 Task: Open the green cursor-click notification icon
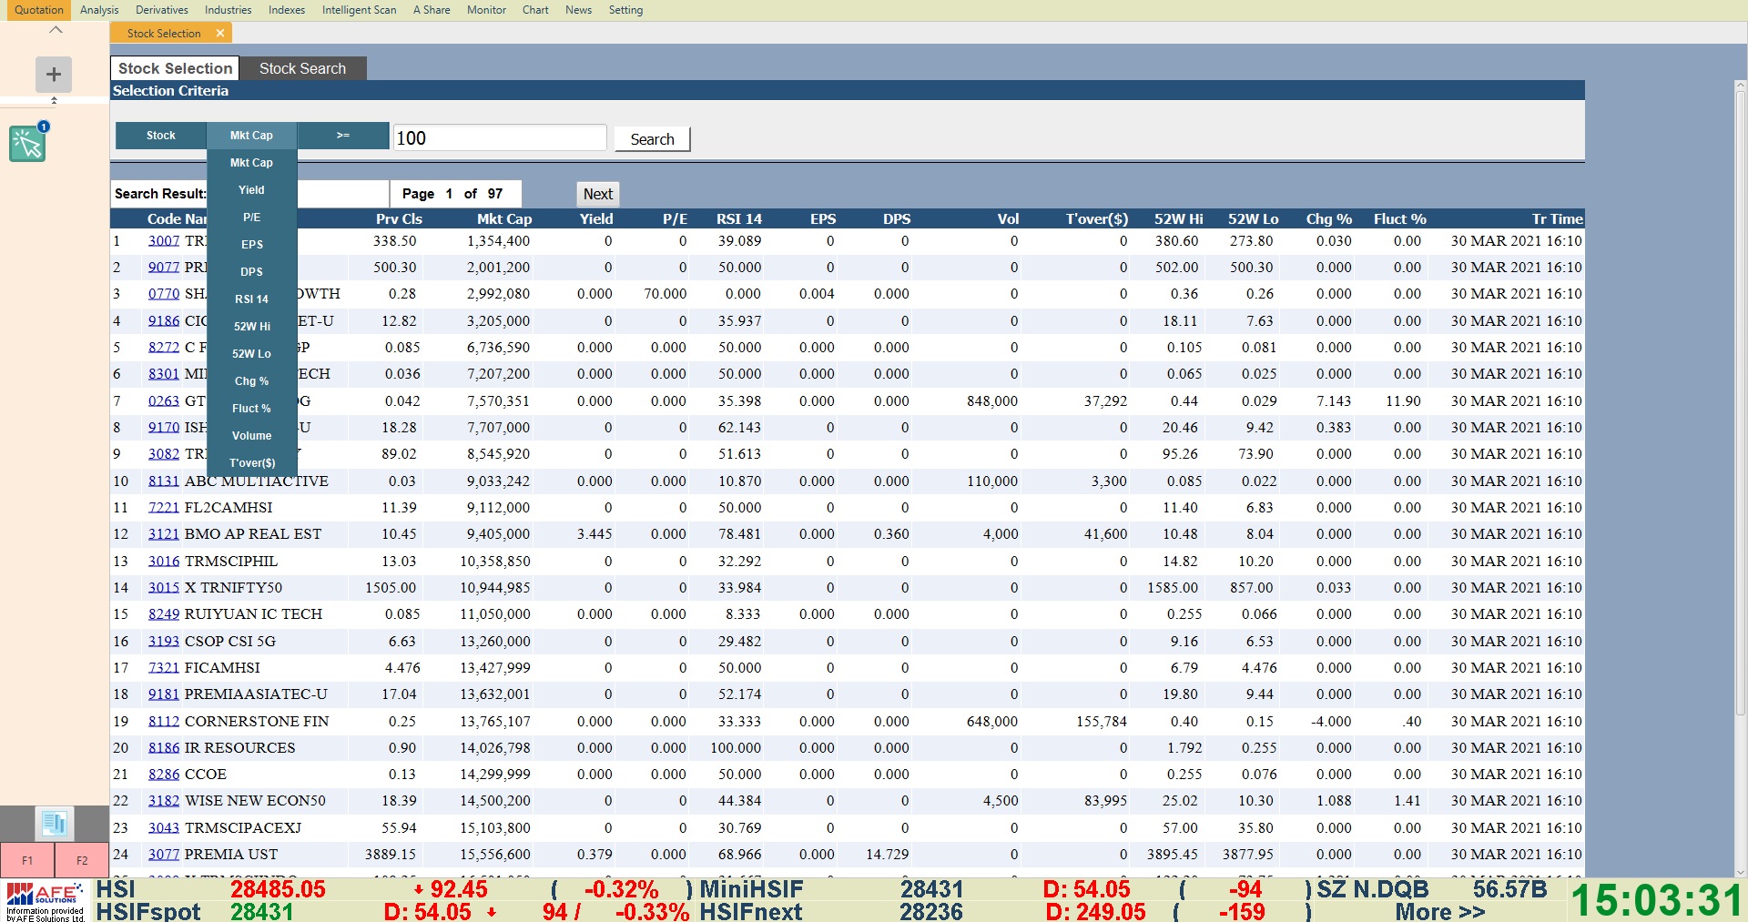[27, 144]
